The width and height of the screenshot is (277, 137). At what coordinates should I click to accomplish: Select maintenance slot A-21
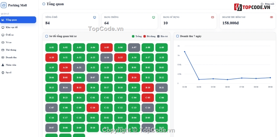click(79, 68)
